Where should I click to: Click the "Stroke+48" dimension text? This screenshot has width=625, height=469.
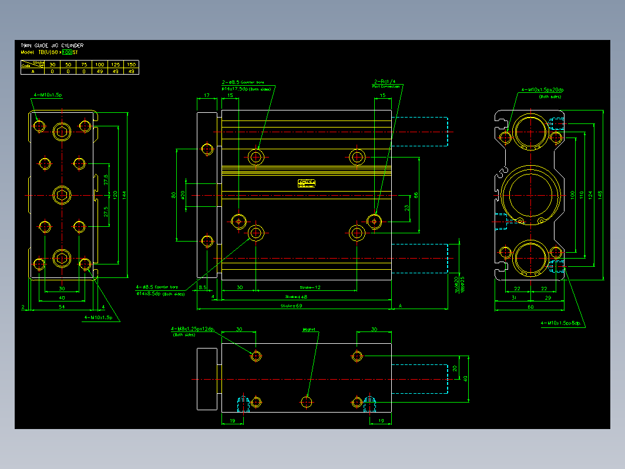[x=296, y=297]
